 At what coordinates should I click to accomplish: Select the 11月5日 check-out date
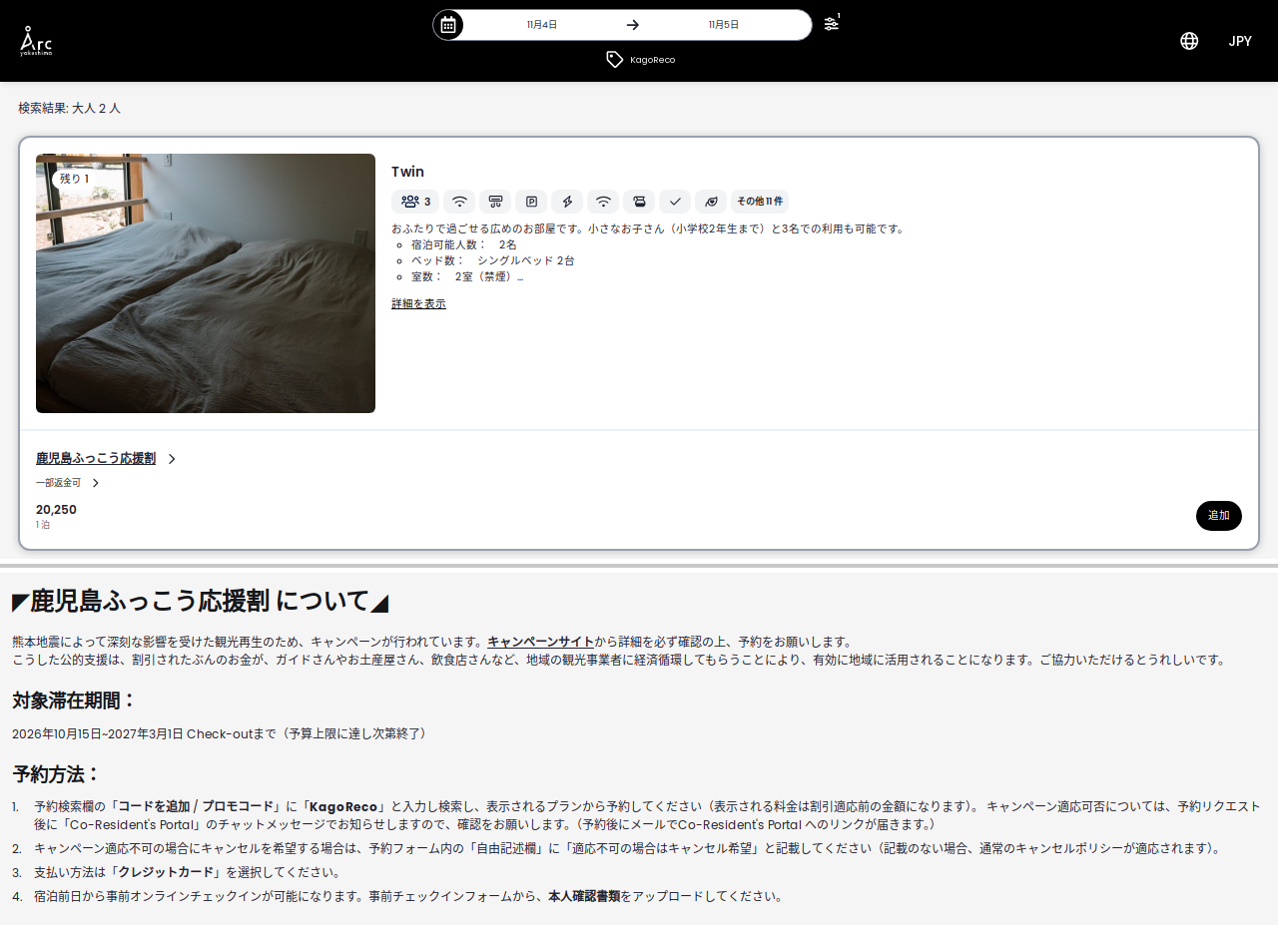click(724, 25)
